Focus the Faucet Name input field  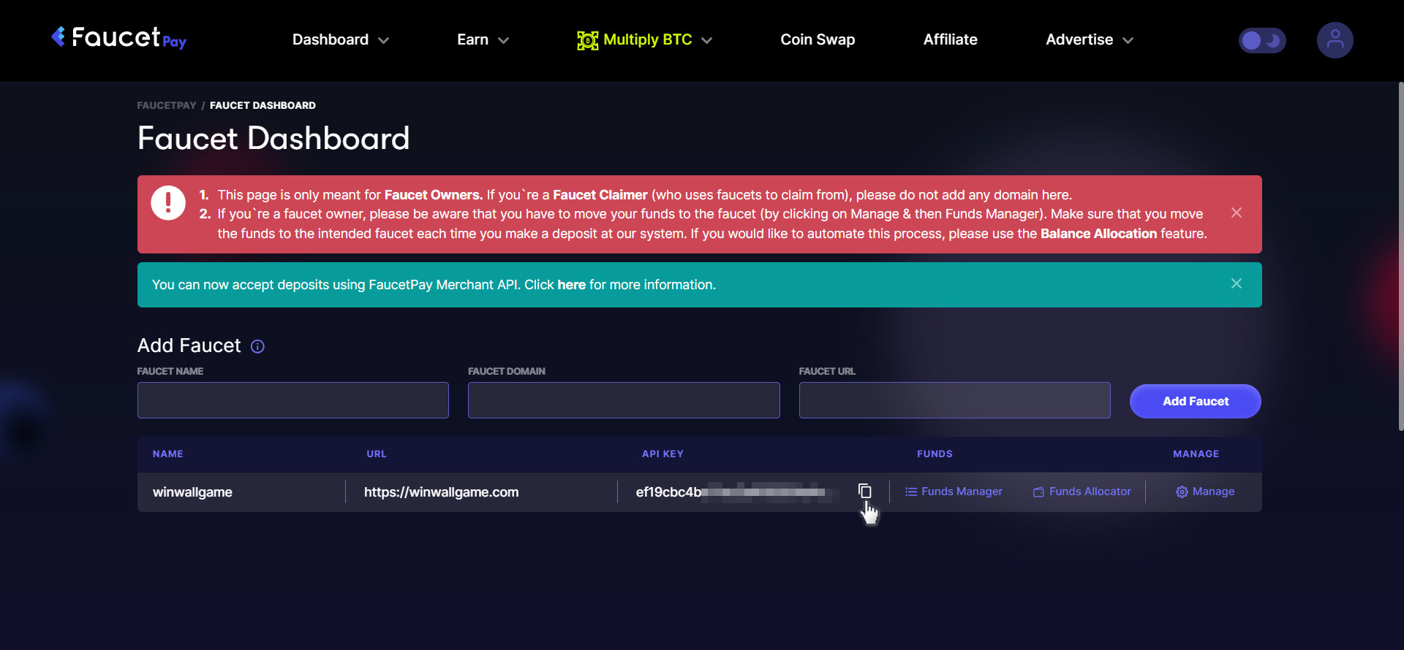293,400
